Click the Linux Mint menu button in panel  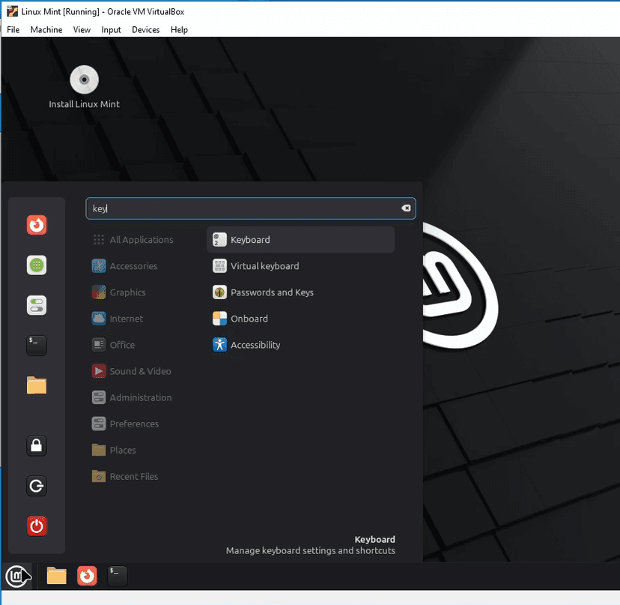coord(16,576)
